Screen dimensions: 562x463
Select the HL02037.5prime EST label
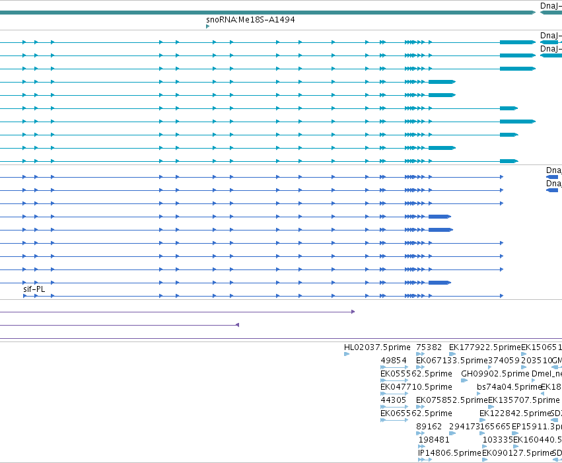377,347
